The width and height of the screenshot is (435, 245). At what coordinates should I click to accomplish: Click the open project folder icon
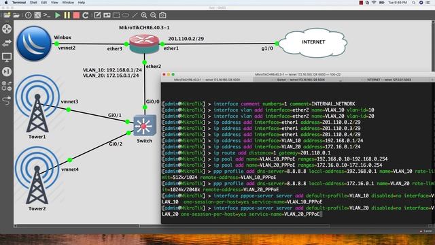16,15
